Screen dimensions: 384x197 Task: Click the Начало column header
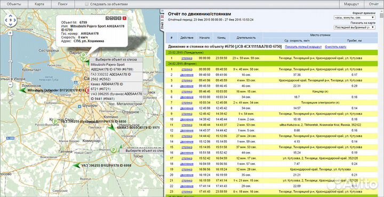(204, 38)
